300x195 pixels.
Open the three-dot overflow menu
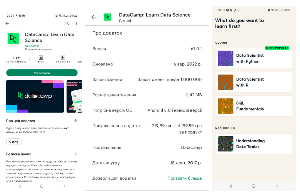[77, 24]
